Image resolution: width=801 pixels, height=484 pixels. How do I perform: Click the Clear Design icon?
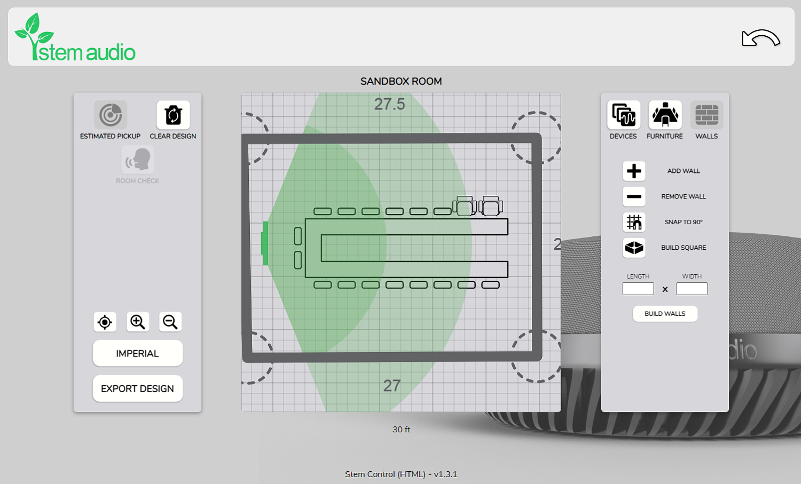pos(173,115)
